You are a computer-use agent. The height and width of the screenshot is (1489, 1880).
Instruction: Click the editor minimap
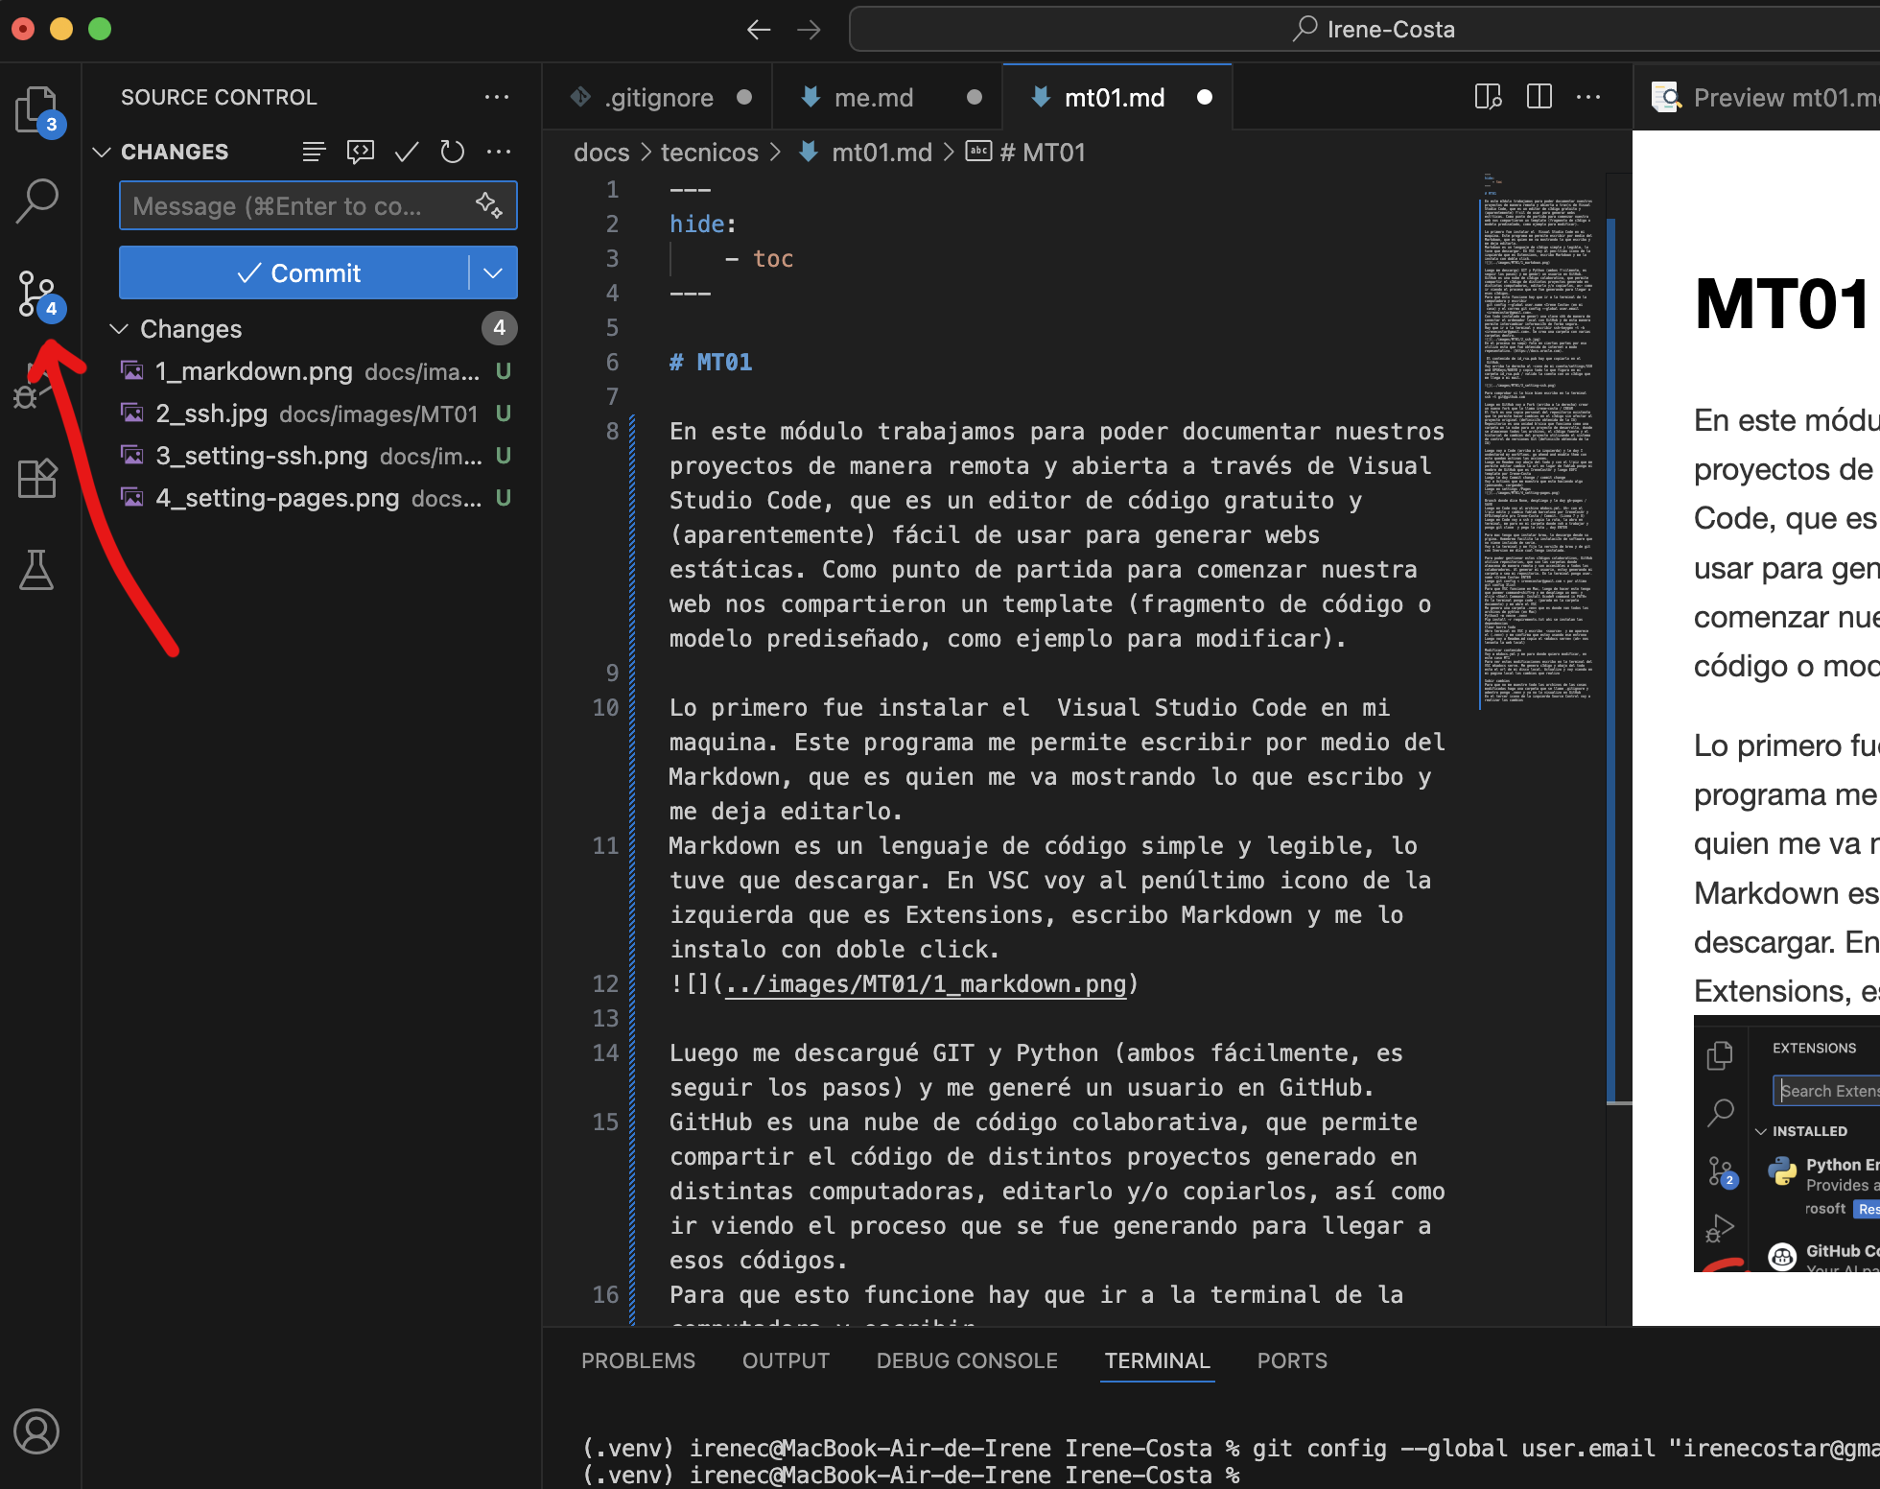(x=1539, y=439)
